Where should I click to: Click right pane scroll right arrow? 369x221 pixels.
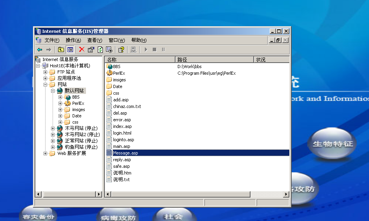[x=286, y=194]
